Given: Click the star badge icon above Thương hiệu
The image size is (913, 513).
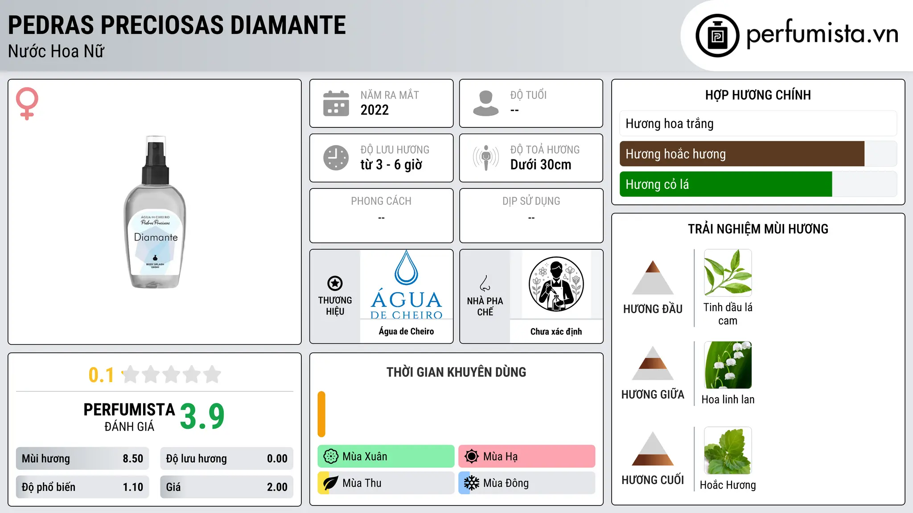Looking at the screenshot, I should 335,283.
